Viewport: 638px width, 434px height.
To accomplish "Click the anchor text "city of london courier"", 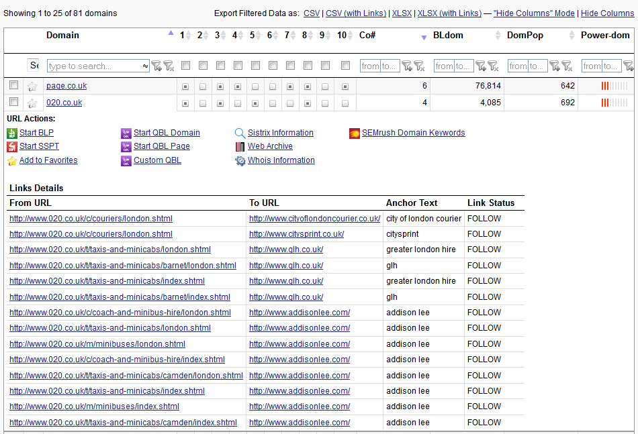I will point(424,219).
